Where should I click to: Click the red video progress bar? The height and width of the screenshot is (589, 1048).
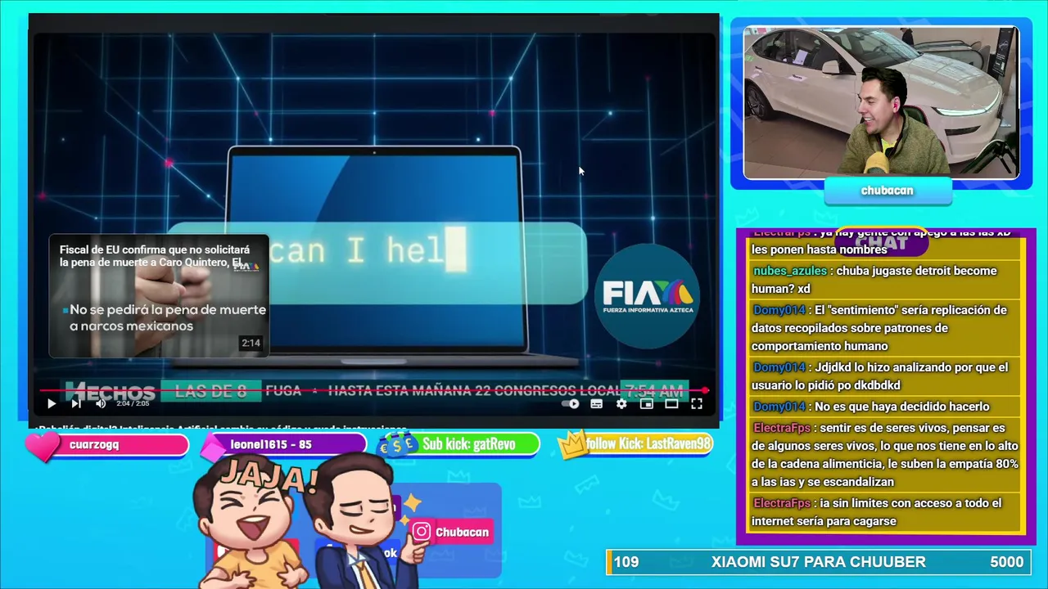coord(374,391)
